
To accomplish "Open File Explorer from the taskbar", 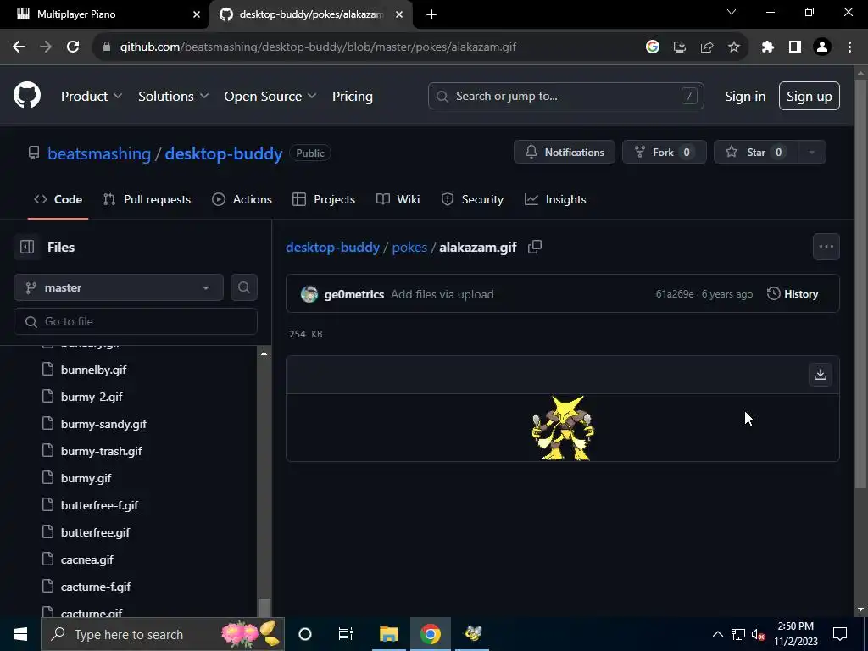I will 388,634.
